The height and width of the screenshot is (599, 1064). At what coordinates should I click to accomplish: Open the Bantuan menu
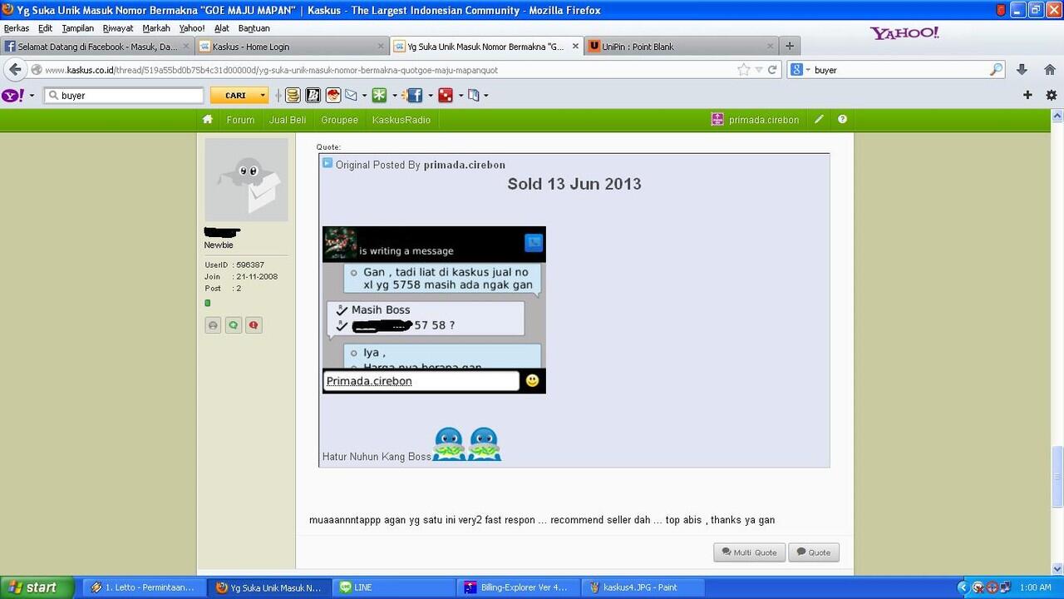[254, 28]
